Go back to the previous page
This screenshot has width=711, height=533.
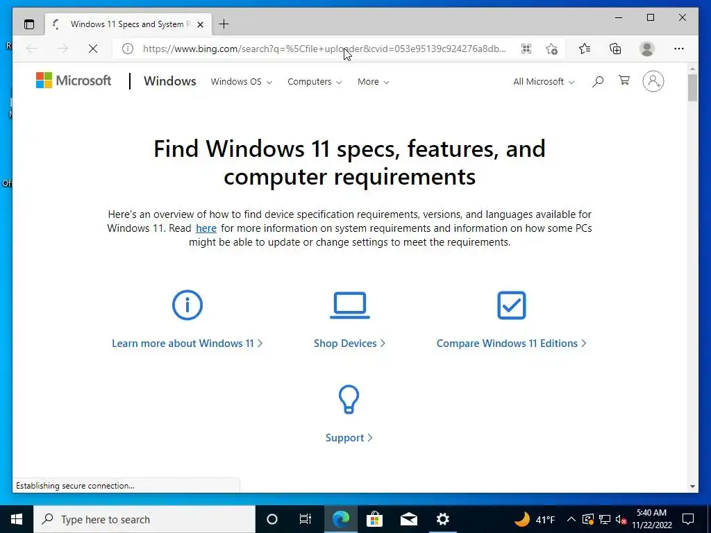(x=32, y=49)
